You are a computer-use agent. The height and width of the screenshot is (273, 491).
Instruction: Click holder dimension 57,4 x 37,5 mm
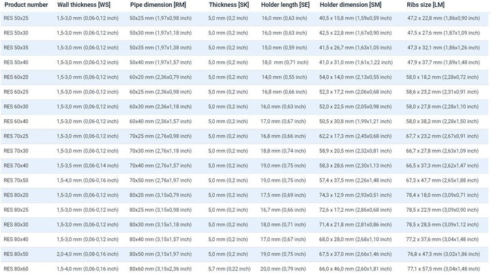pyautogui.click(x=355, y=180)
